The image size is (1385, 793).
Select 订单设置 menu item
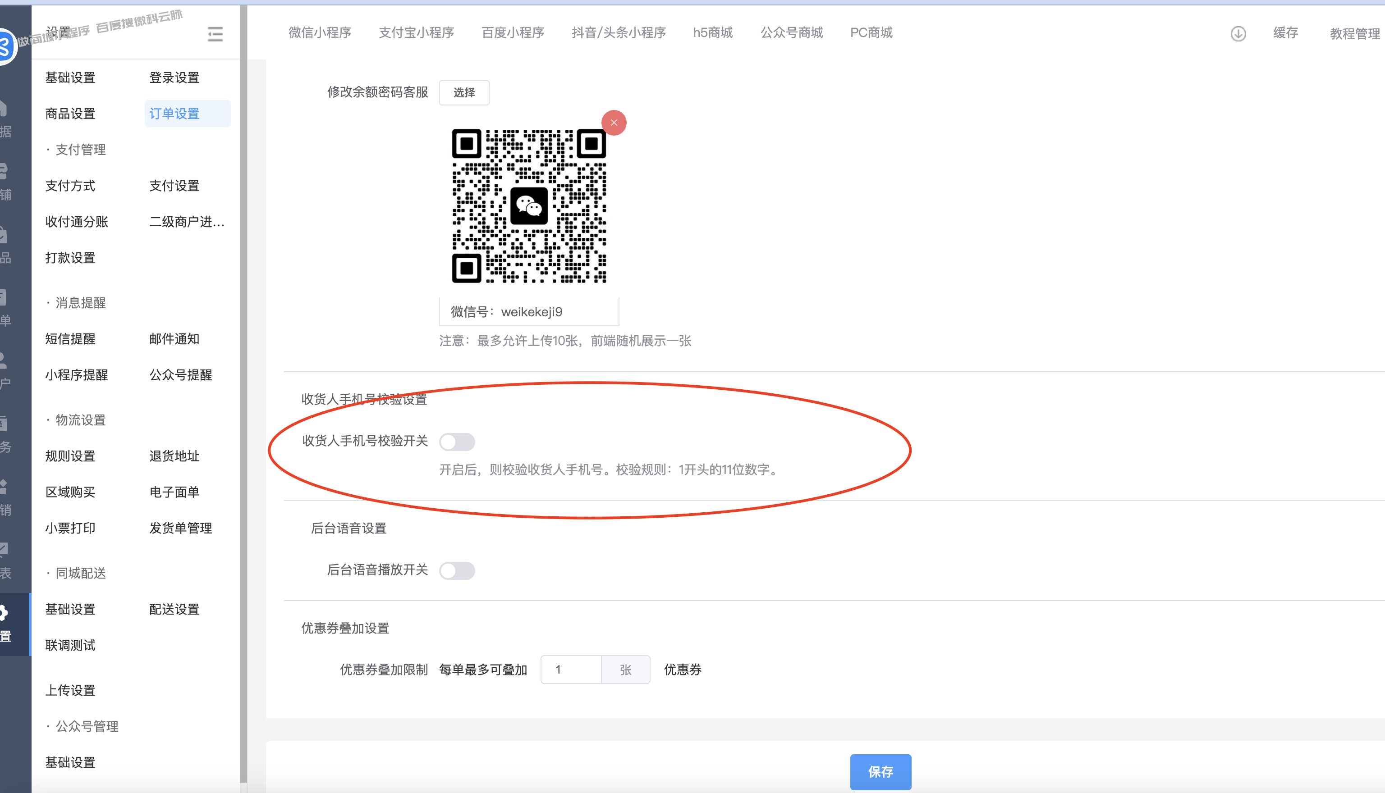188,114
